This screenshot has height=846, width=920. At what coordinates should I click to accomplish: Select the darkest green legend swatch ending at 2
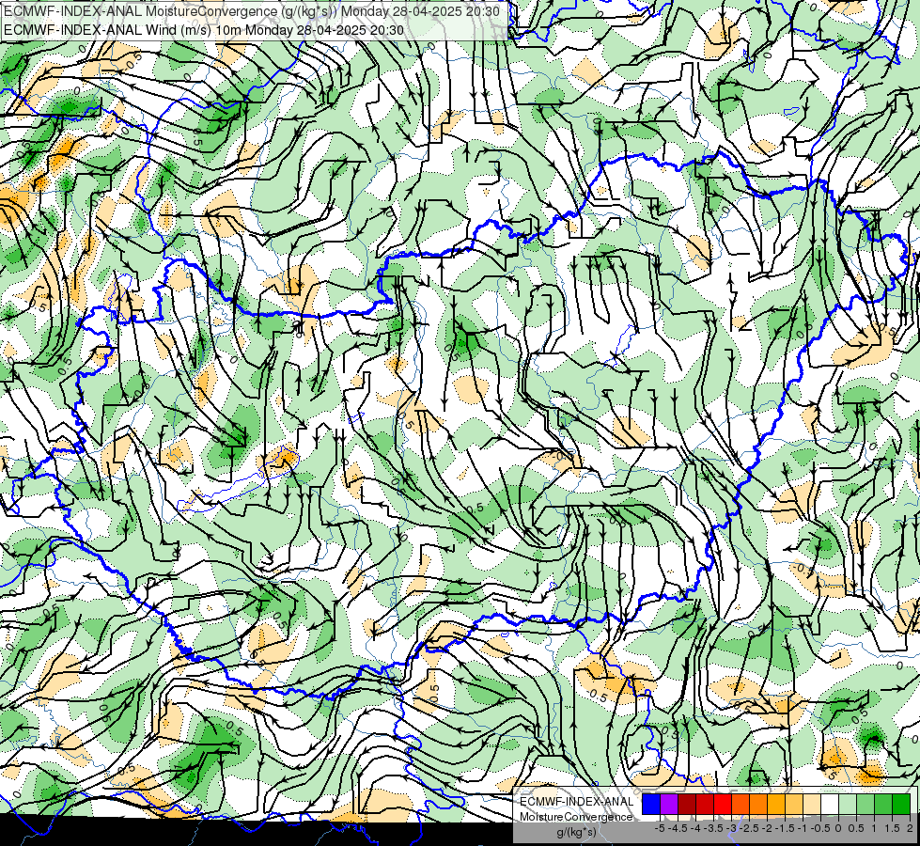point(901,804)
